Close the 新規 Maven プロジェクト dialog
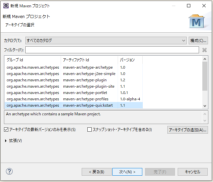 click(204, 6)
